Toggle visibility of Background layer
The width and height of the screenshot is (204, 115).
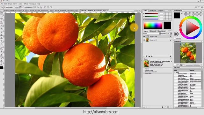pos(144,40)
